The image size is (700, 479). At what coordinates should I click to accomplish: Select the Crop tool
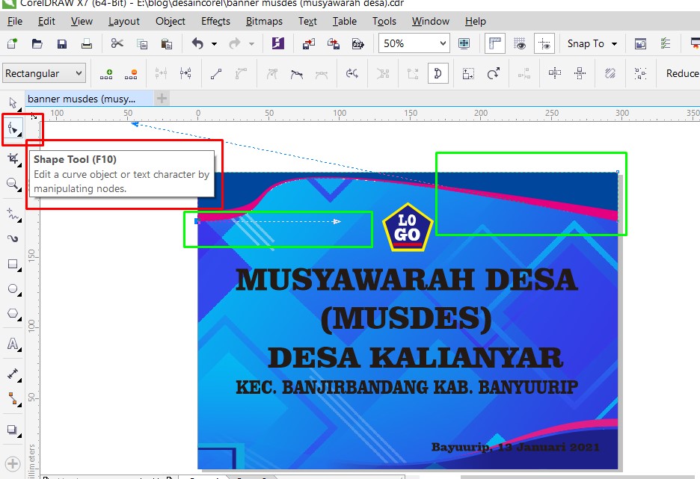(x=11, y=157)
